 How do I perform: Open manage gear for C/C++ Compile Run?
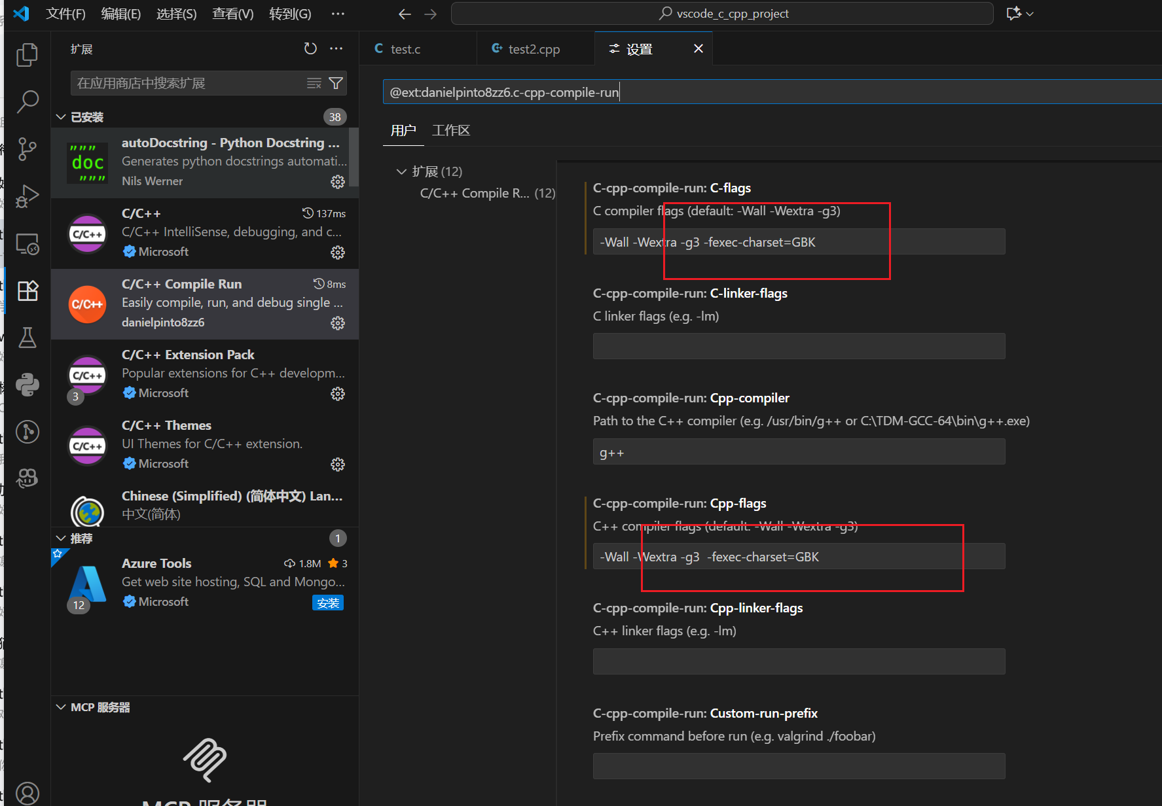tap(338, 323)
